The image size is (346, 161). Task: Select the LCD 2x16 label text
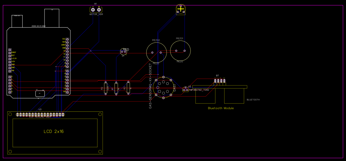click(54, 131)
